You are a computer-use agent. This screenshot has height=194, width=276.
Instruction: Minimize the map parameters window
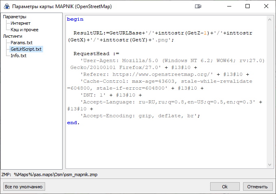pyautogui.click(x=229, y=6)
